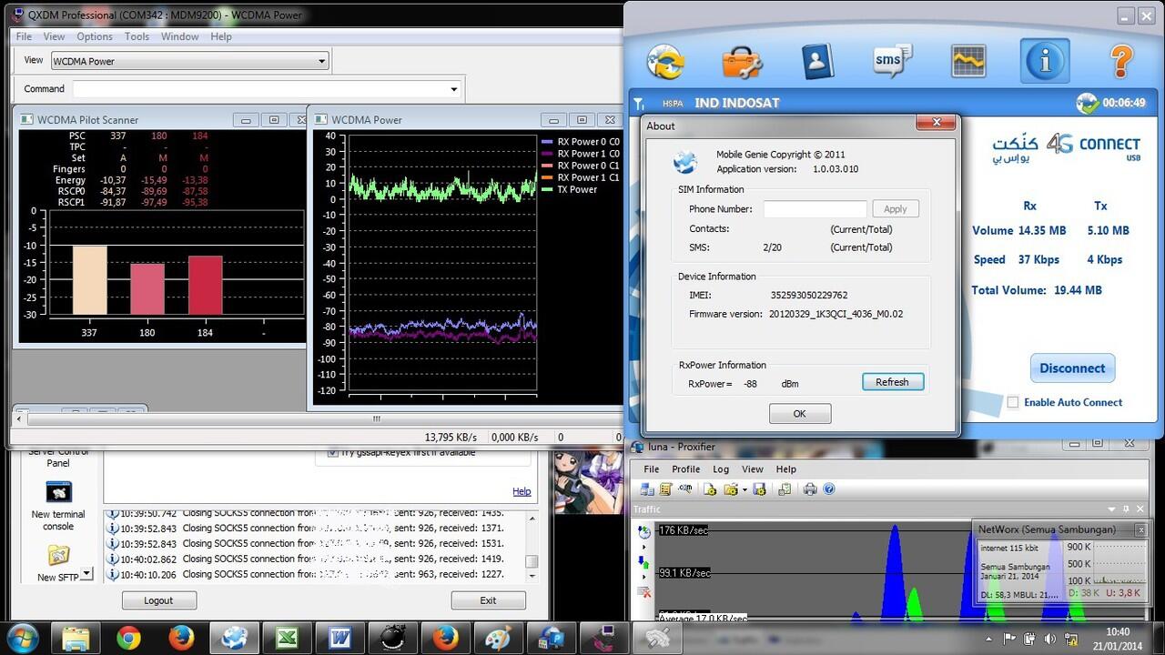The image size is (1165, 655).
Task: Open the help question mark icon
Action: coord(1121,61)
